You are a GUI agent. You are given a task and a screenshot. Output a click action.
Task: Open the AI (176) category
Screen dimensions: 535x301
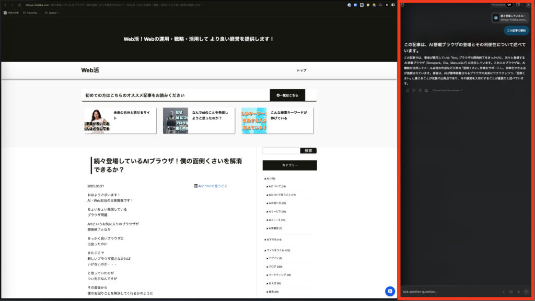coord(270,178)
